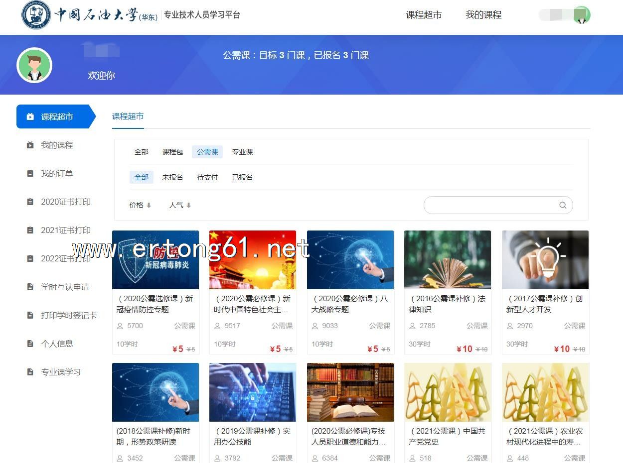Click the magnifier search icon
This screenshot has width=623, height=463.
point(563,205)
